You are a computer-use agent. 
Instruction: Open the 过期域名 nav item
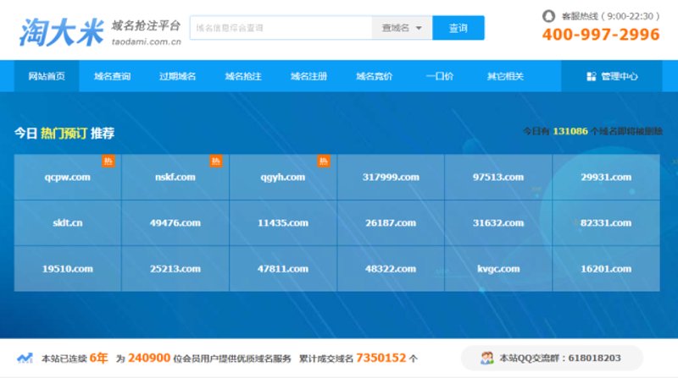(x=177, y=76)
